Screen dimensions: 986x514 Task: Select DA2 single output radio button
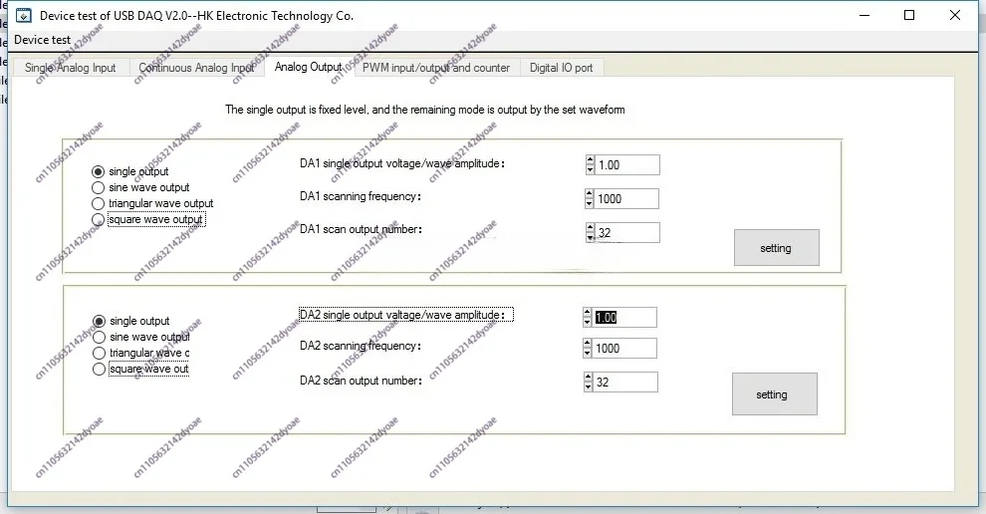[x=99, y=321]
